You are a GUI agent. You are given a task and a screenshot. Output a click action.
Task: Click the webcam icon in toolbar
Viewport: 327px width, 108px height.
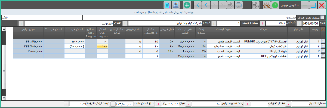176,5
